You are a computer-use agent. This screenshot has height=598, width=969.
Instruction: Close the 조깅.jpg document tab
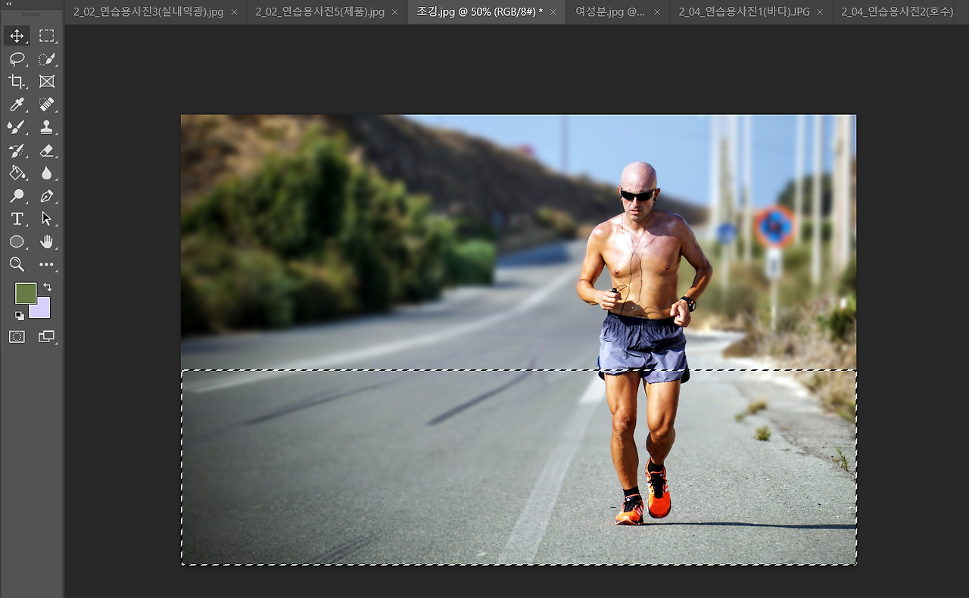click(553, 12)
